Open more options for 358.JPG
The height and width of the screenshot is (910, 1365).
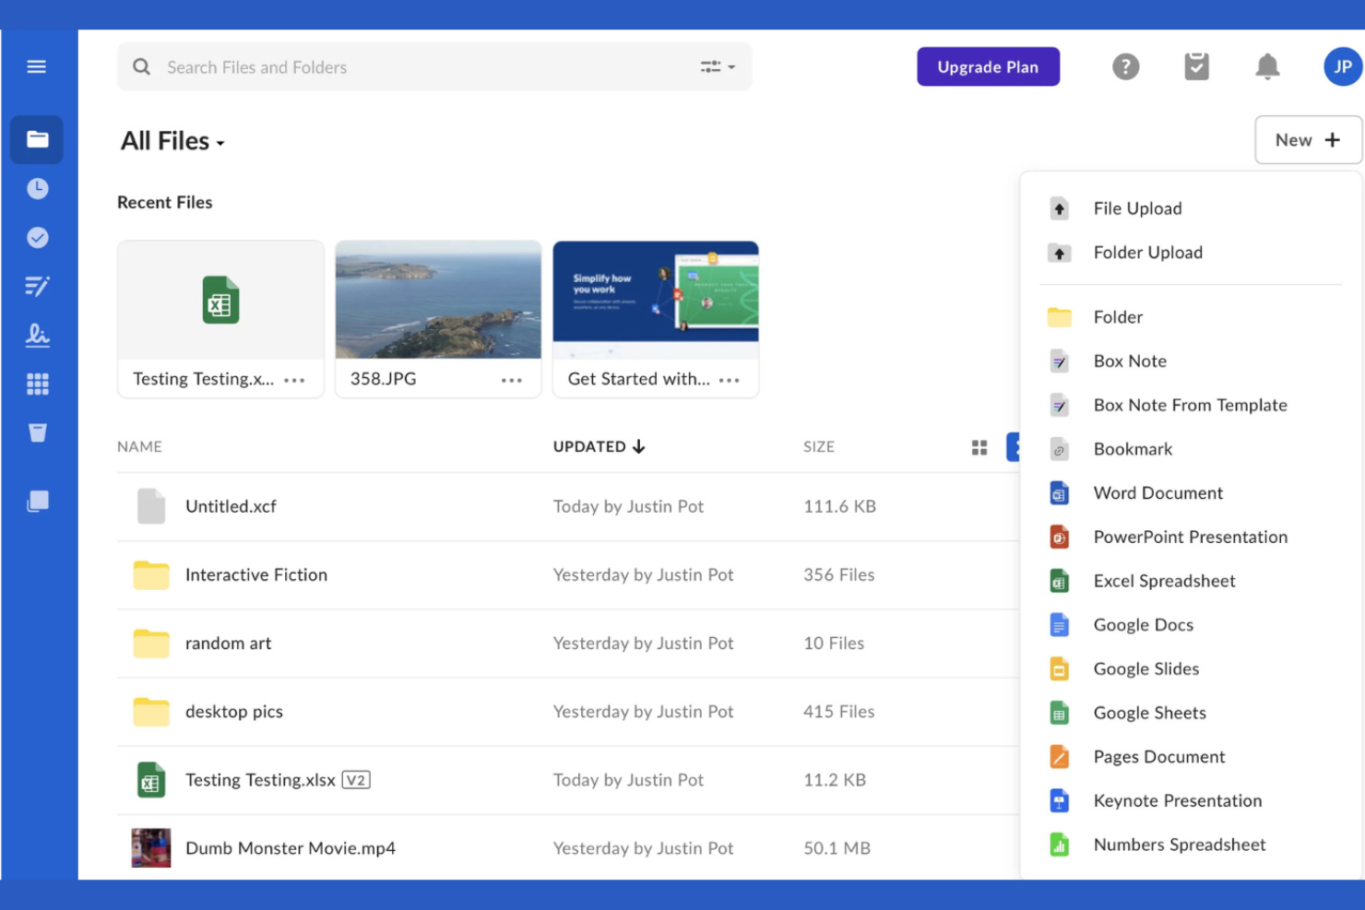pos(511,380)
